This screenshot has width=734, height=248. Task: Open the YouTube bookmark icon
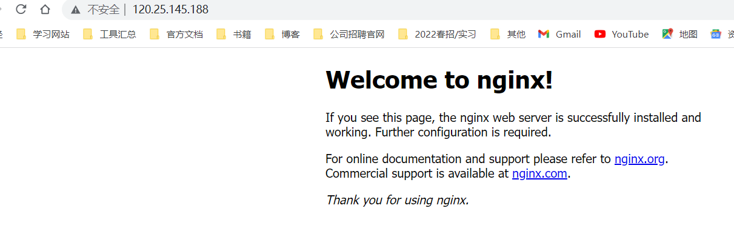point(600,34)
